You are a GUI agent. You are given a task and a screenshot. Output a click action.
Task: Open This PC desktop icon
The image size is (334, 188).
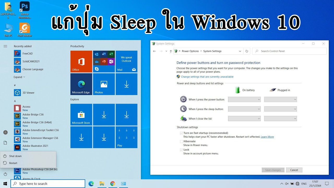coord(8,30)
